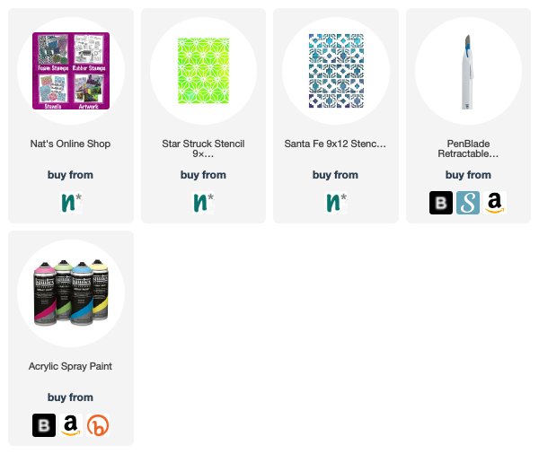Click Scrapbook.com 'S' icon under PenBlade
The width and height of the screenshot is (539, 454).
click(x=468, y=203)
